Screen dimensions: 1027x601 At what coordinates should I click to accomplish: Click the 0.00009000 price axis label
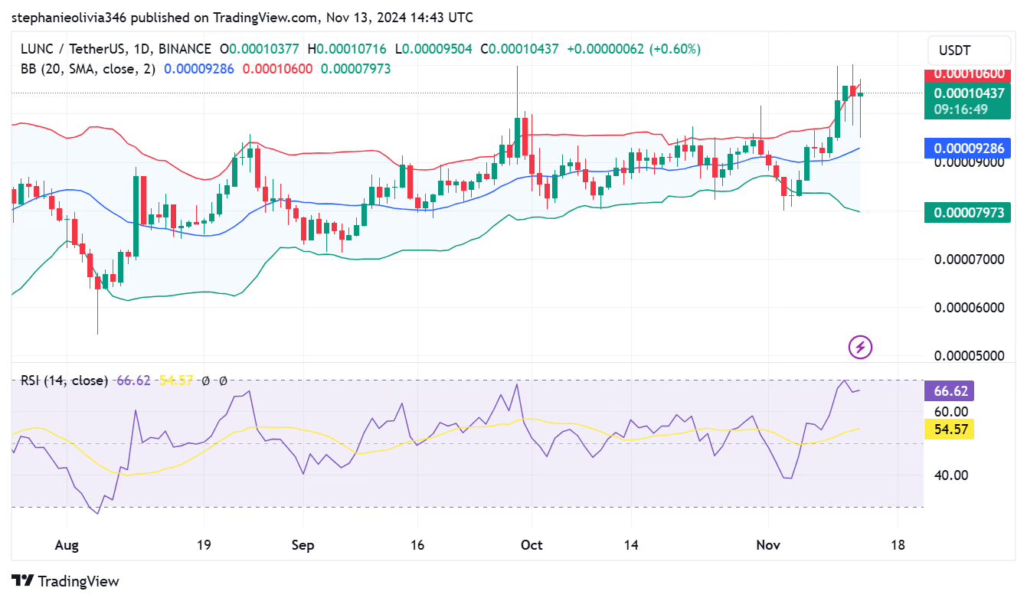click(x=968, y=162)
